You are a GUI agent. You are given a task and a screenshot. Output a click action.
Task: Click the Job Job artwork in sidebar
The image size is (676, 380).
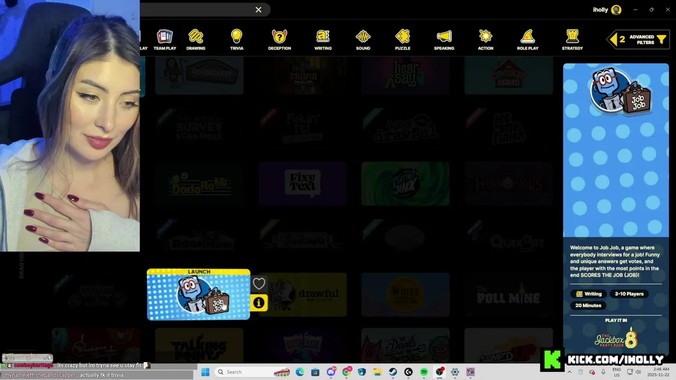coord(620,92)
